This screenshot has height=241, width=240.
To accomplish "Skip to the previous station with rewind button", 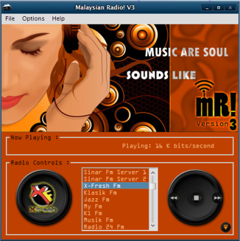I will (x=174, y=198).
